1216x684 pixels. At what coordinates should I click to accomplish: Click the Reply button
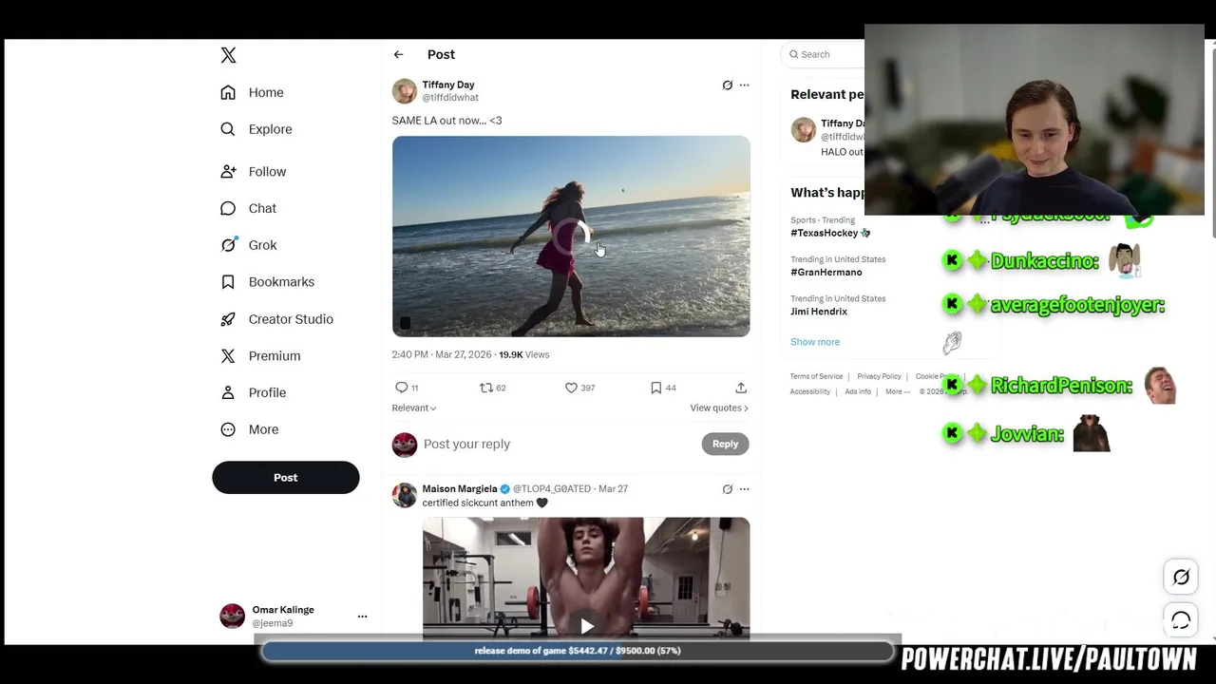pyautogui.click(x=725, y=444)
